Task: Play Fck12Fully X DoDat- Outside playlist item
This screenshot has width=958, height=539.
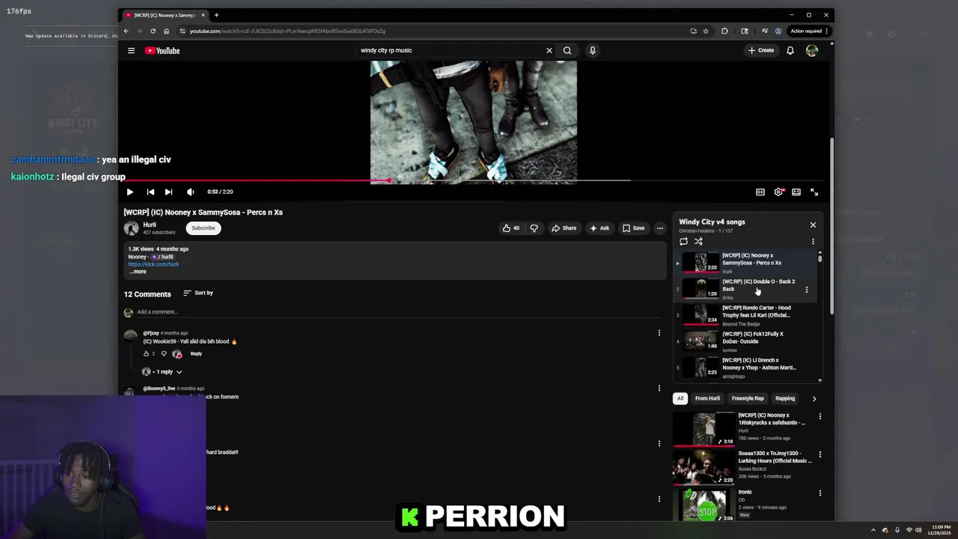Action: pyautogui.click(x=745, y=341)
